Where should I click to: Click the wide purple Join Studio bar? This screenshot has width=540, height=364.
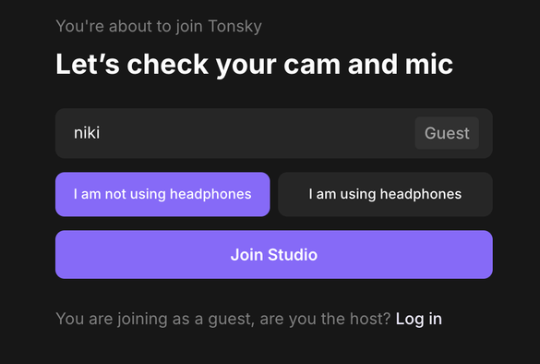point(274,255)
